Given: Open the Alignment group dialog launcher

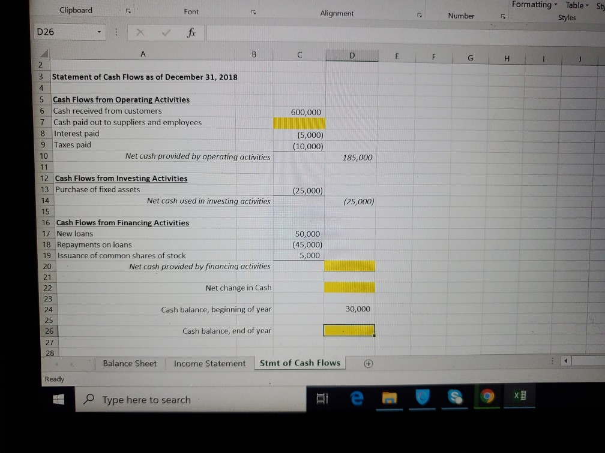Looking at the screenshot, I should (419, 16).
